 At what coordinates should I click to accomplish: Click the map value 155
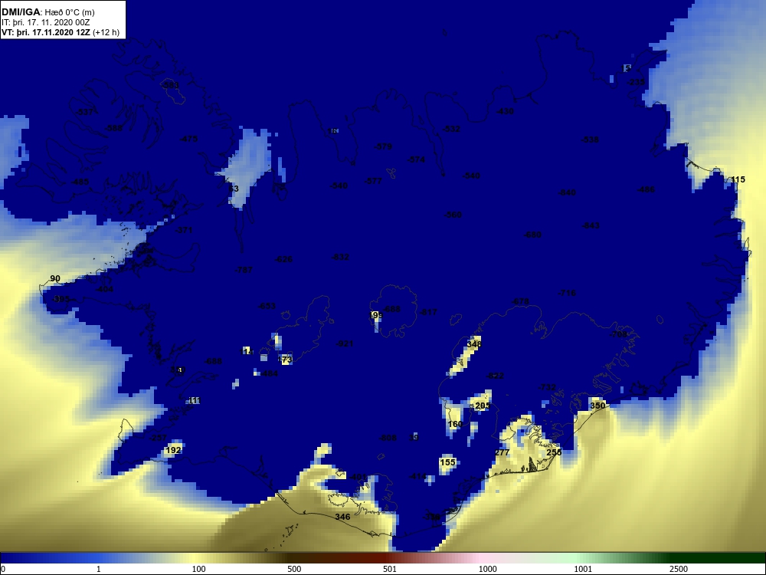point(447,462)
